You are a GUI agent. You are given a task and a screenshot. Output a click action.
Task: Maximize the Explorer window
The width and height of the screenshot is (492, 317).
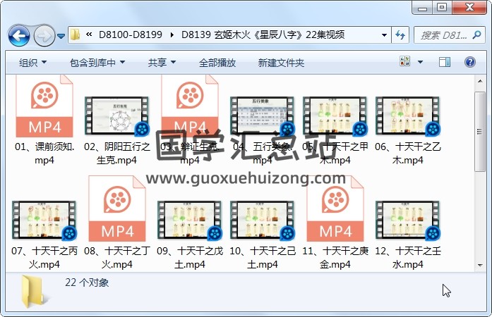[x=442, y=8]
